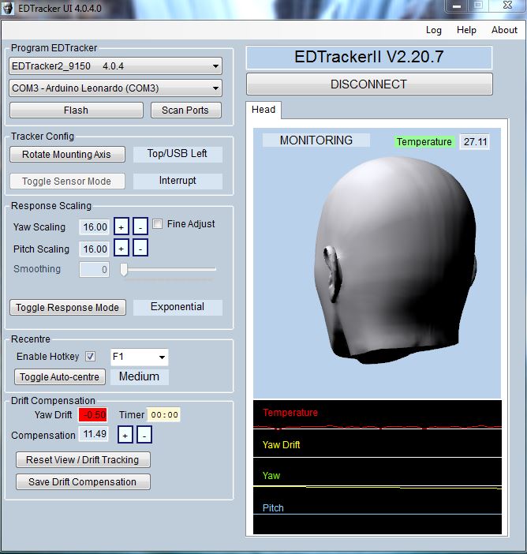Click the Scan Ports button
This screenshot has width=527, height=554.
pos(186,110)
